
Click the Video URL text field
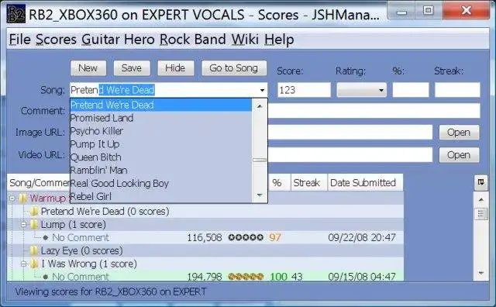coord(350,155)
